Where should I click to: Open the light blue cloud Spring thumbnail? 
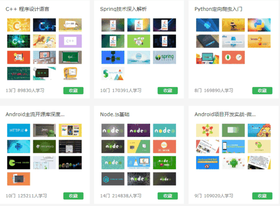(139, 57)
